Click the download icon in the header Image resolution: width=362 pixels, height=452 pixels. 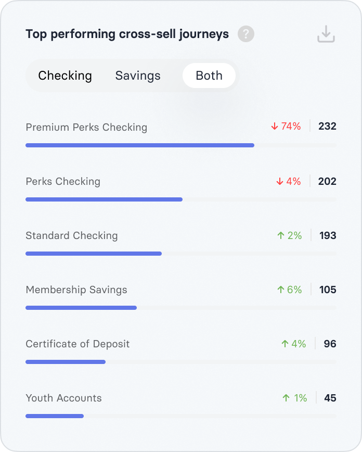click(x=326, y=34)
